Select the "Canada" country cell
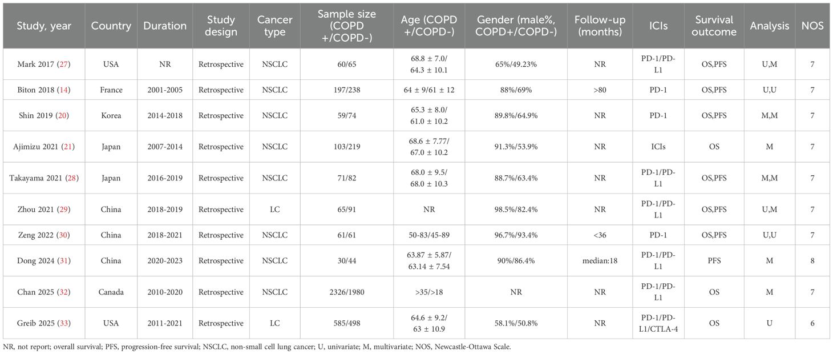Screen dimensions: 833x354 111,292
